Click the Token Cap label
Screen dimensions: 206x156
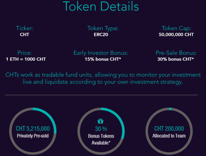pyautogui.click(x=176, y=28)
